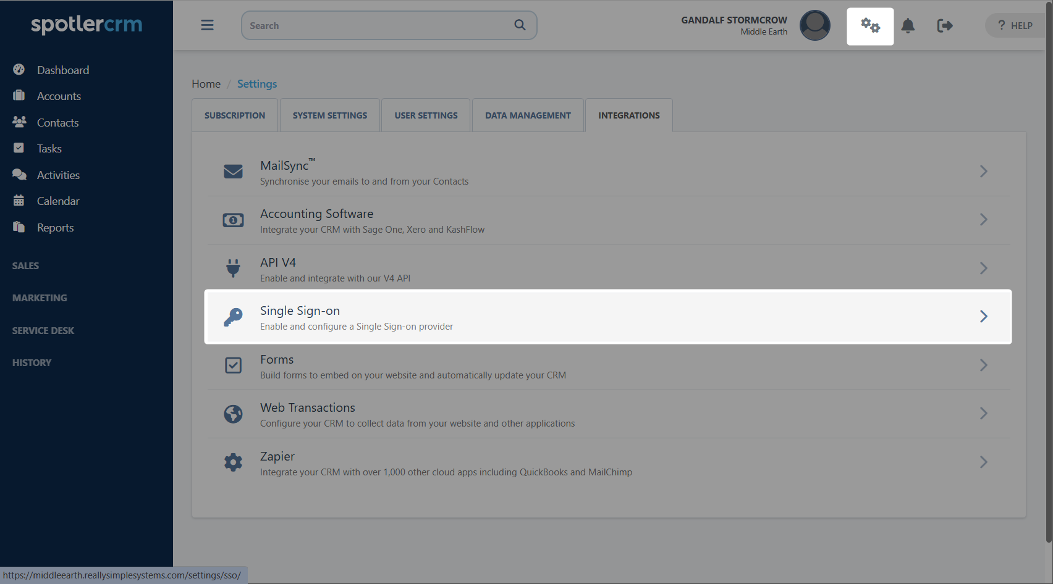Open Calendar in sidebar
This screenshot has height=584, width=1053.
(58, 201)
